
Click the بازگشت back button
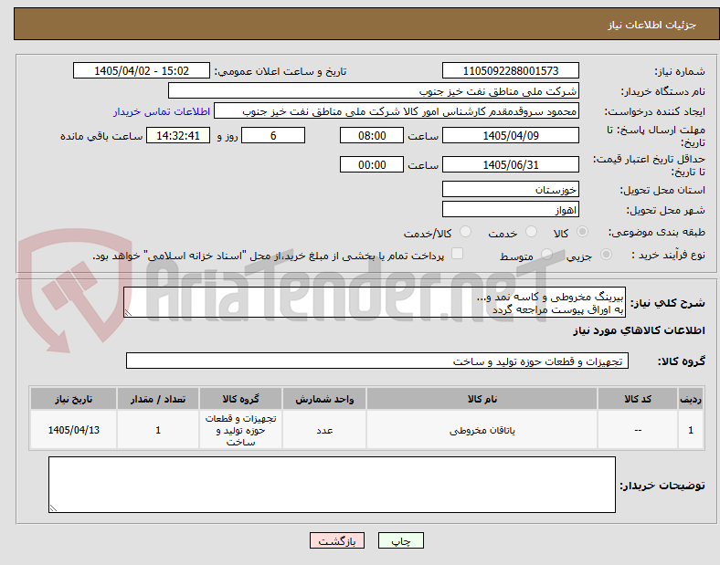click(x=337, y=540)
